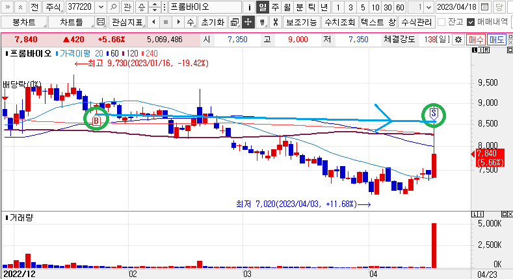The image size is (513, 279).
Task: Click the 승 icon next to the stock code
Action: [141, 7]
